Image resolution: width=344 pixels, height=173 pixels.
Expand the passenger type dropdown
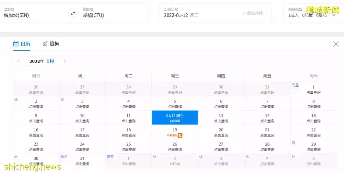[x=334, y=15]
